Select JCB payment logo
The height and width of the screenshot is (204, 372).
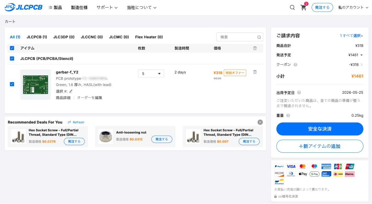pos(338,166)
